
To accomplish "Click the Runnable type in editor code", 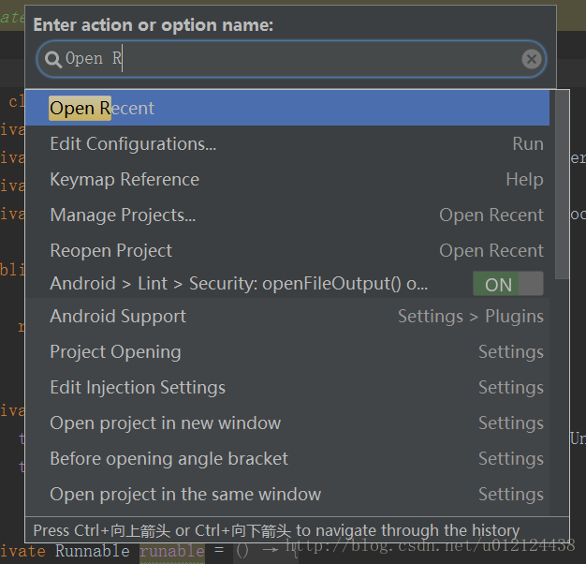I will point(93,551).
